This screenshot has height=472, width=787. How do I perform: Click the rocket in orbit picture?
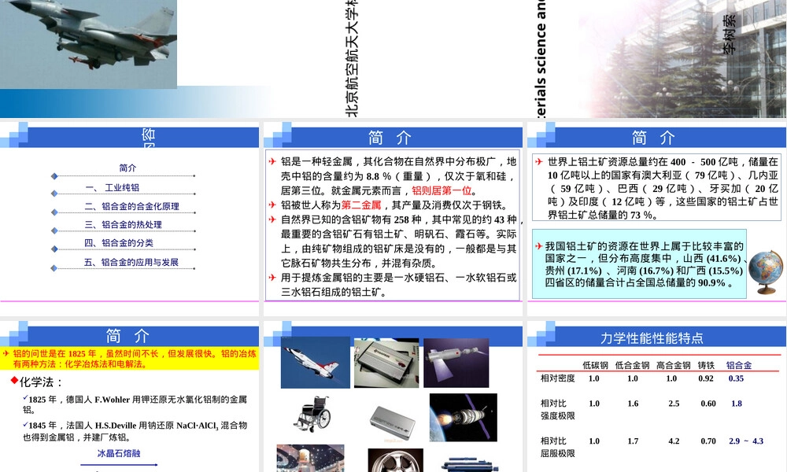coord(464,417)
